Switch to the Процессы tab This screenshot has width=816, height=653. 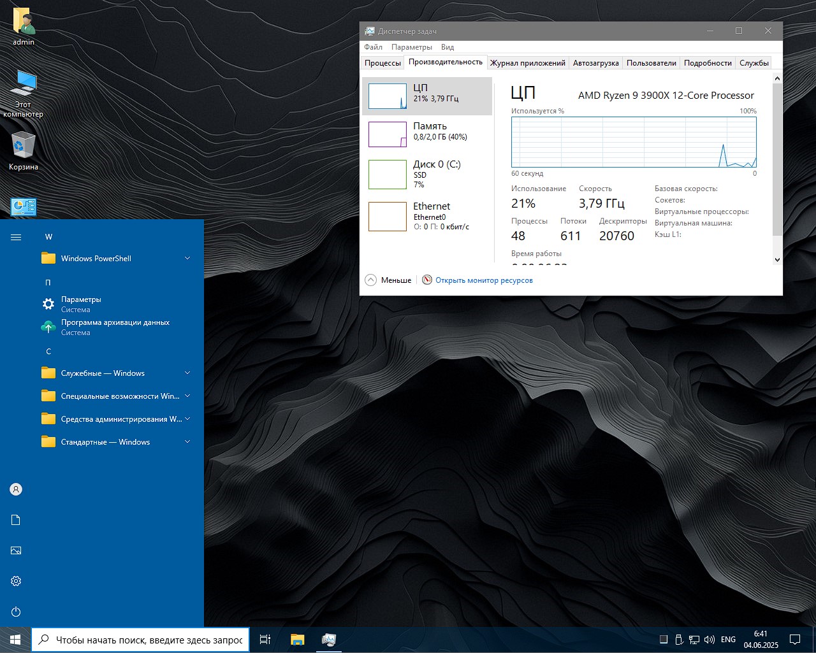382,63
